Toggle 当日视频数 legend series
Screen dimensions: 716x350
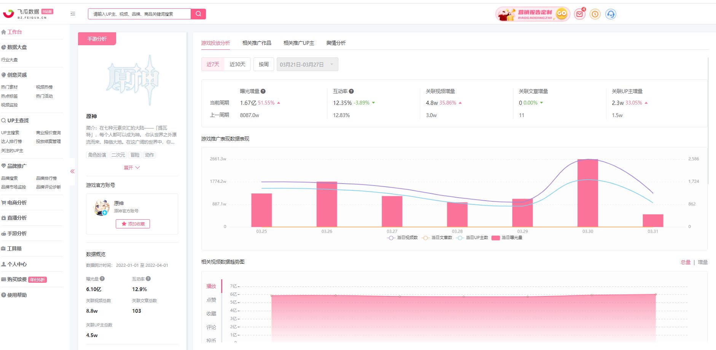pos(402,238)
